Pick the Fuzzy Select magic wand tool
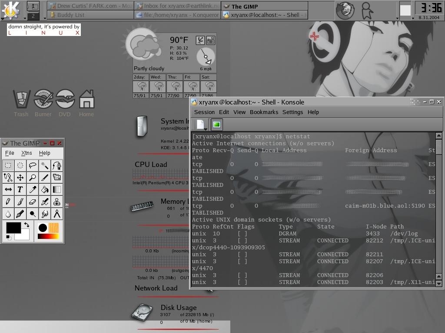This screenshot has height=333, width=445. coord(45,165)
